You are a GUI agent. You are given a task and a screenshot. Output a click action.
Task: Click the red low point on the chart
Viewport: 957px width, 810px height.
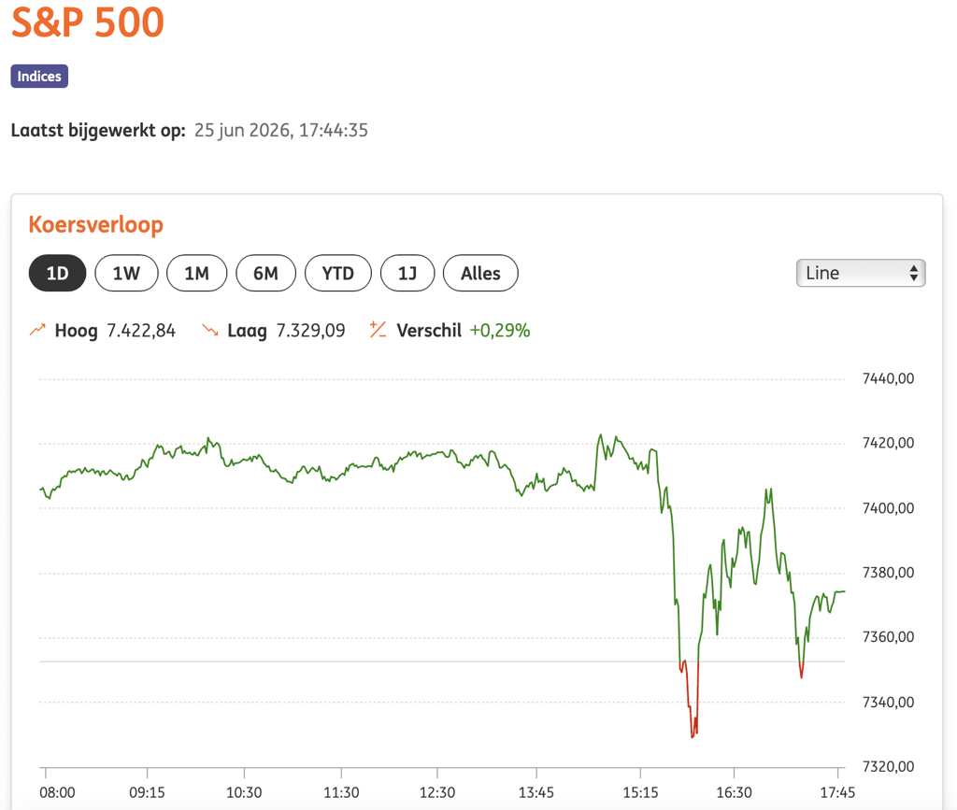click(x=693, y=737)
